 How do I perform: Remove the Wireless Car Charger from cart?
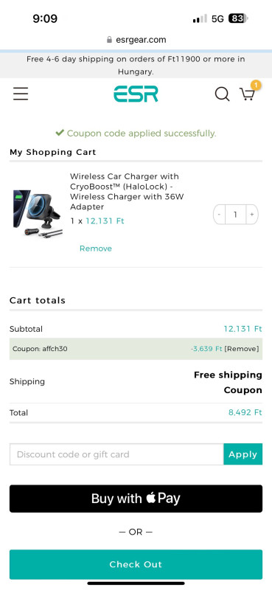(96, 249)
